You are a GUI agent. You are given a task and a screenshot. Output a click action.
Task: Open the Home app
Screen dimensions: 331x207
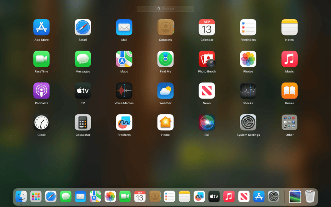click(x=165, y=122)
